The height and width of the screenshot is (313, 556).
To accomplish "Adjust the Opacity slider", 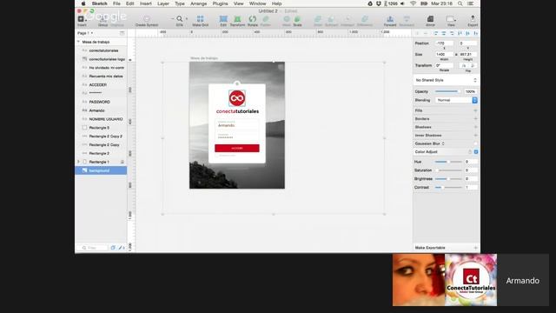I will pos(448,91).
